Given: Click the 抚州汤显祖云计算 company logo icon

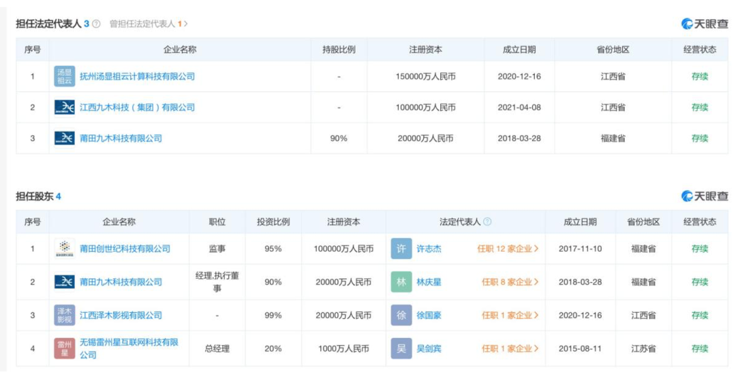Looking at the screenshot, I should pyautogui.click(x=64, y=76).
